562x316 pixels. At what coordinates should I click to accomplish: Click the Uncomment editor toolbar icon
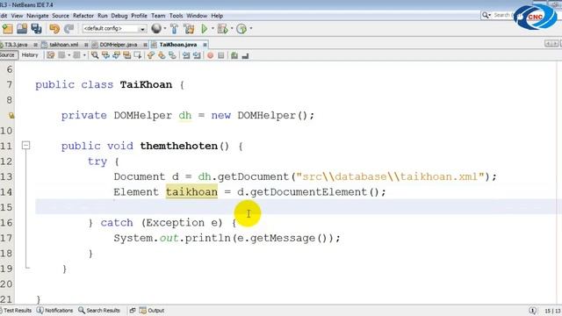pyautogui.click(x=245, y=55)
